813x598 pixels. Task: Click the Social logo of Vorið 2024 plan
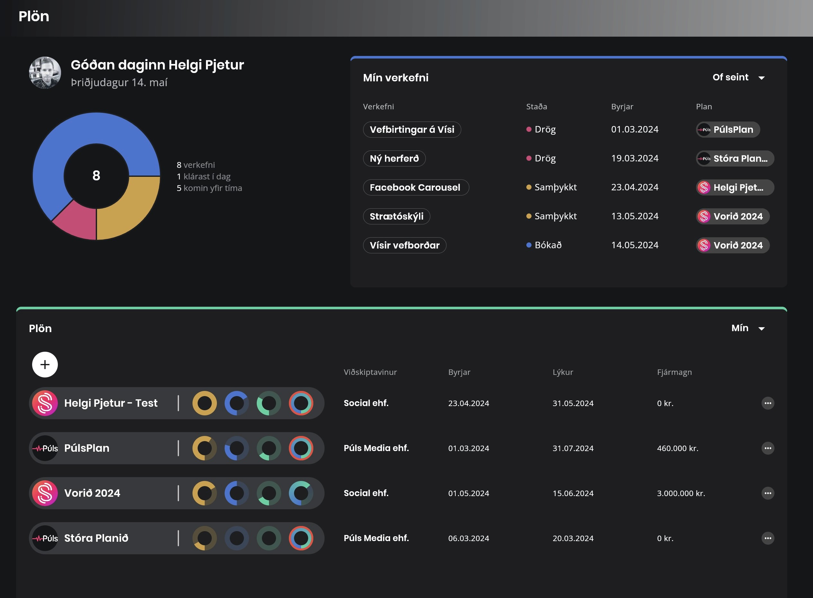(x=45, y=493)
